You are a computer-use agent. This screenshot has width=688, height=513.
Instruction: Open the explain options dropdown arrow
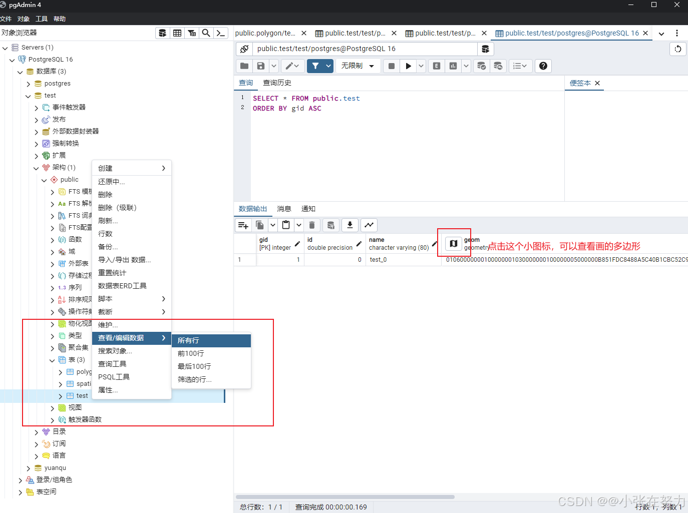[x=466, y=66]
